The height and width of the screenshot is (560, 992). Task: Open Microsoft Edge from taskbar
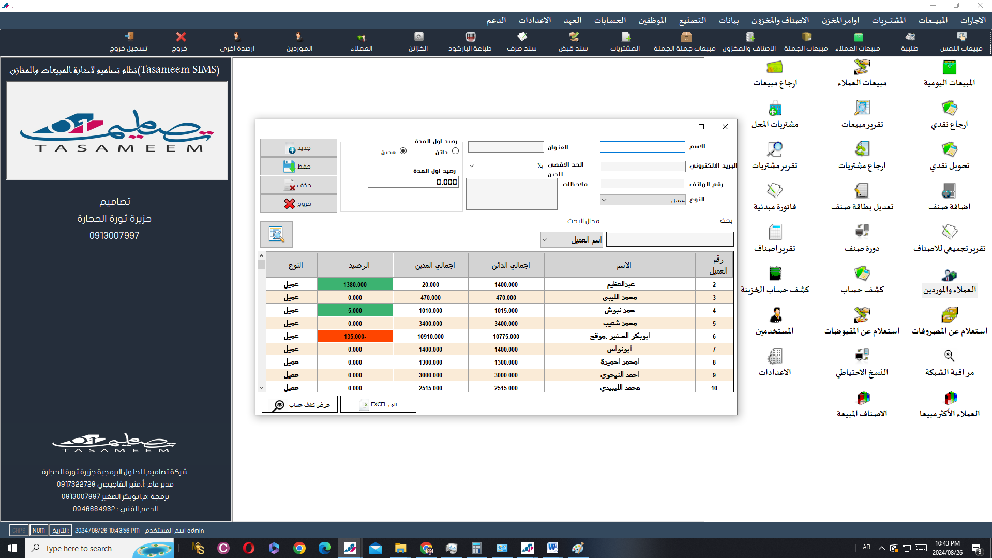(325, 549)
